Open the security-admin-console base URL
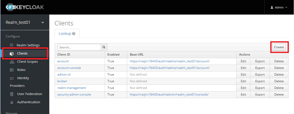 point(169,95)
